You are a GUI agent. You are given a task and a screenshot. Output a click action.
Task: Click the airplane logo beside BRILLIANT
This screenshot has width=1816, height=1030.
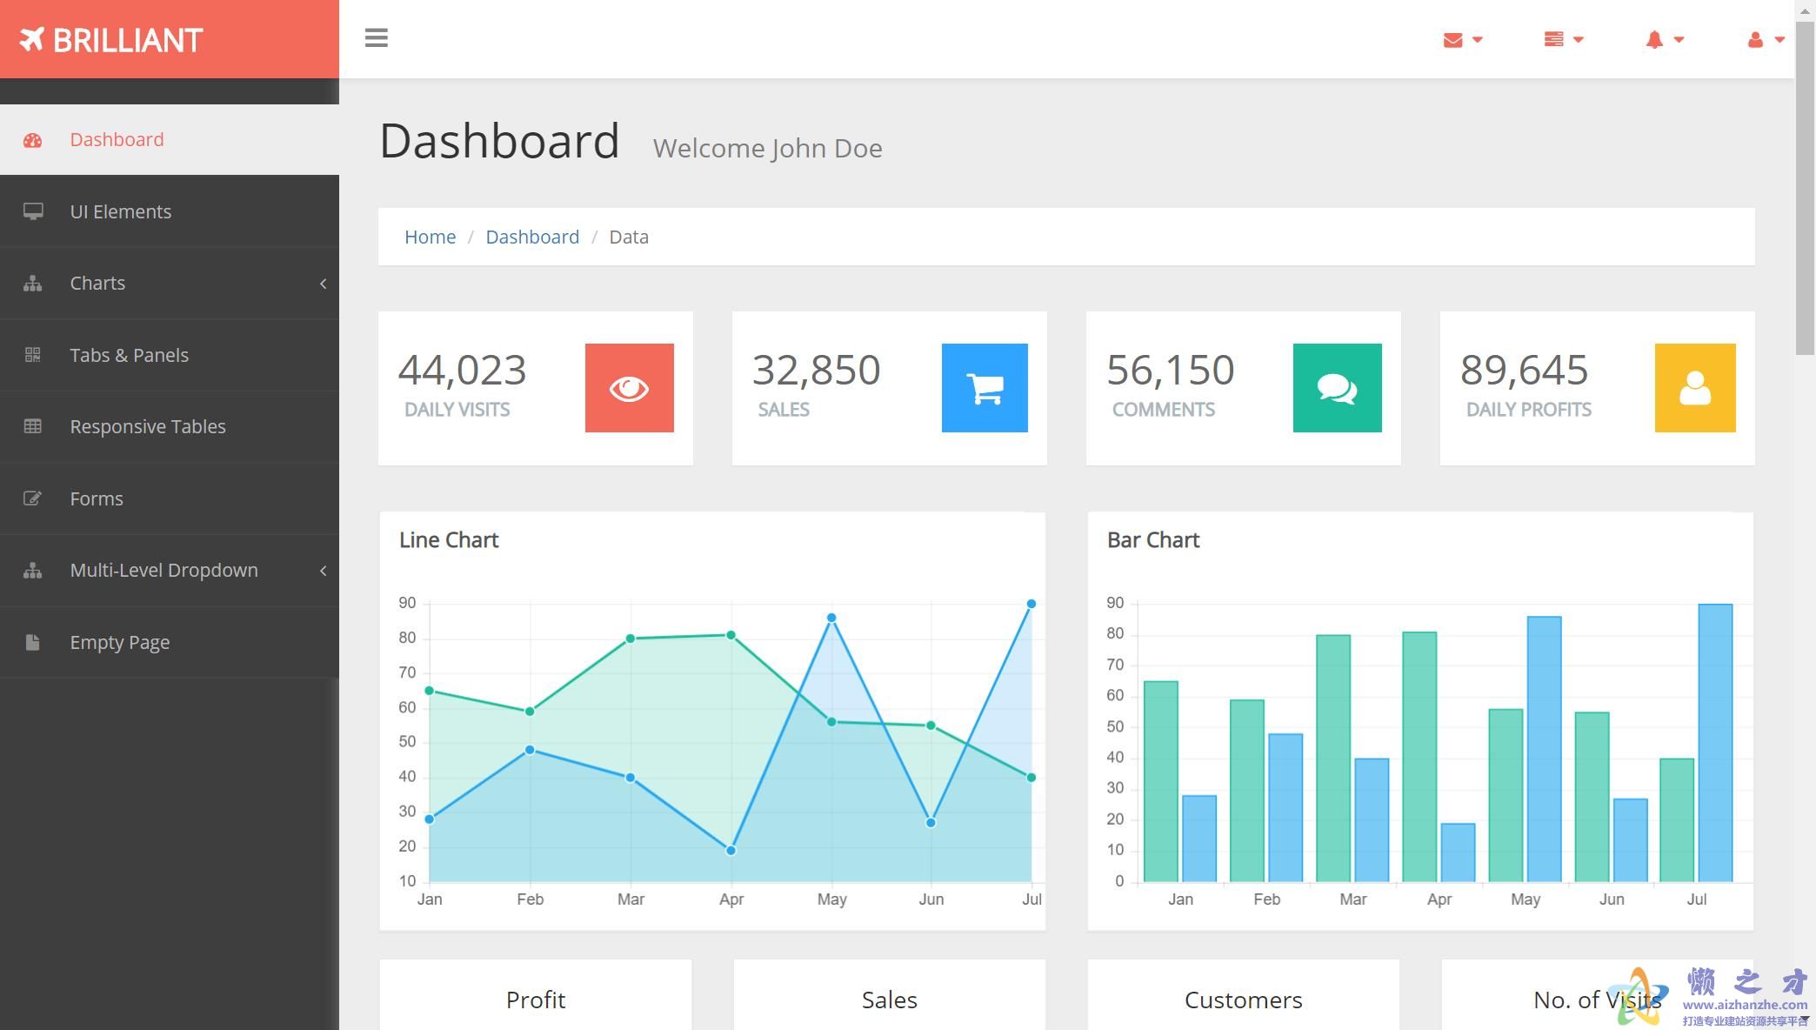pos(32,40)
